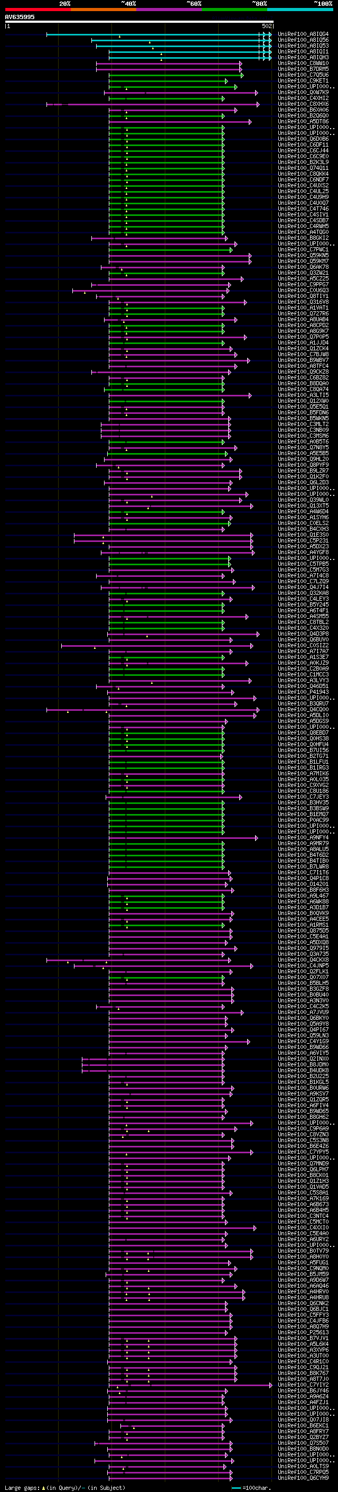338x1492 pixels.
Task: Open hit UniRef100_C8WW10
Action: click(x=303, y=63)
